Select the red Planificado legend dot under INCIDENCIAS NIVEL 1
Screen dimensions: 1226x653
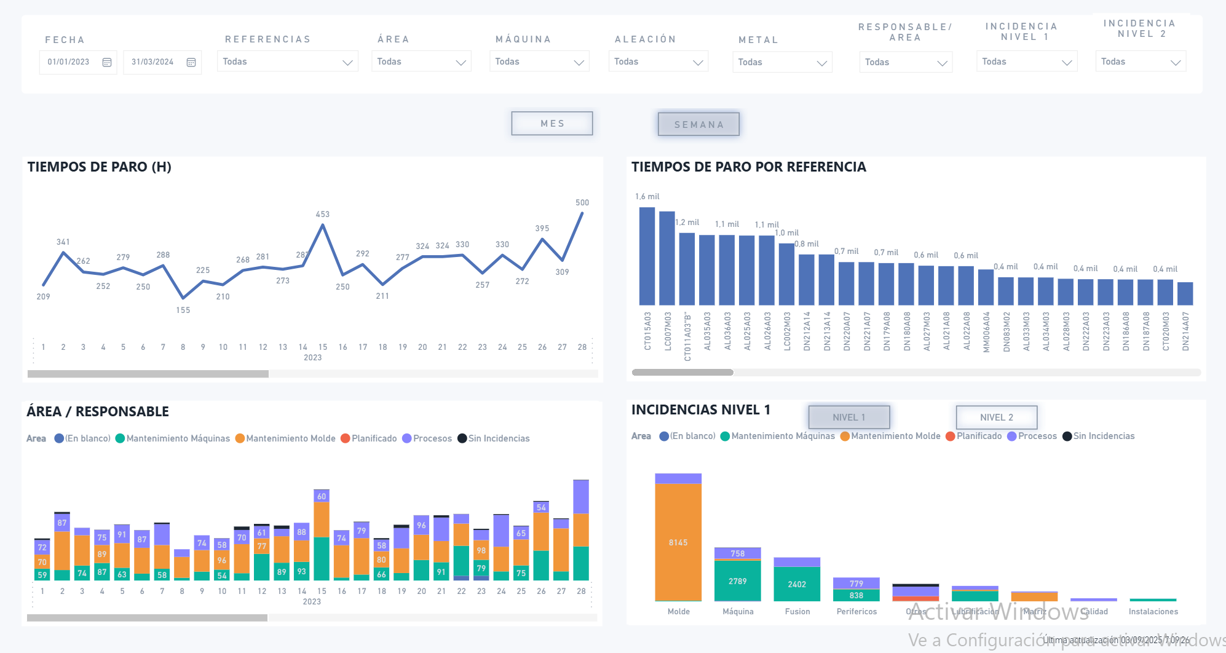click(x=950, y=436)
